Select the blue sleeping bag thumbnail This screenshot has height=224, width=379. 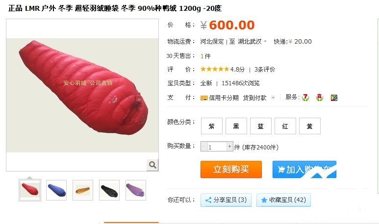pyautogui.click(x=56, y=190)
